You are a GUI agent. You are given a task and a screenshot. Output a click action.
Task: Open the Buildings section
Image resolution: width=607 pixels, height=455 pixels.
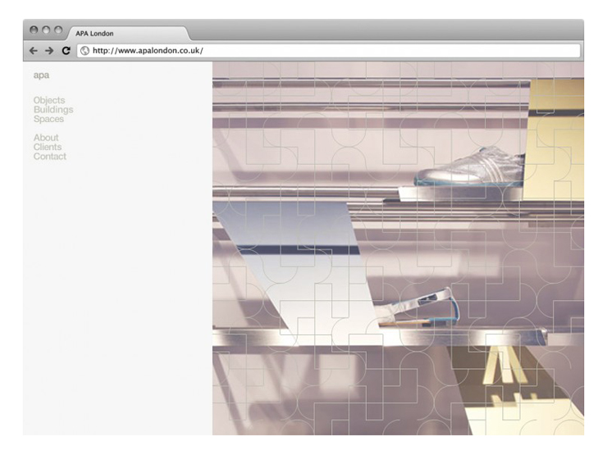click(x=53, y=110)
